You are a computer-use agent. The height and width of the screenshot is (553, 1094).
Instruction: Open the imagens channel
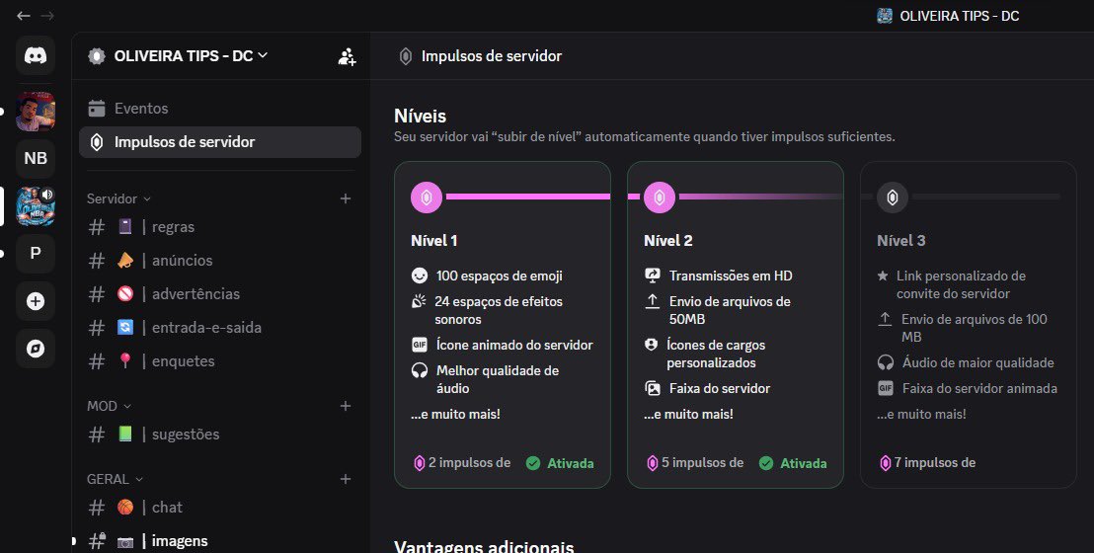pos(220,540)
